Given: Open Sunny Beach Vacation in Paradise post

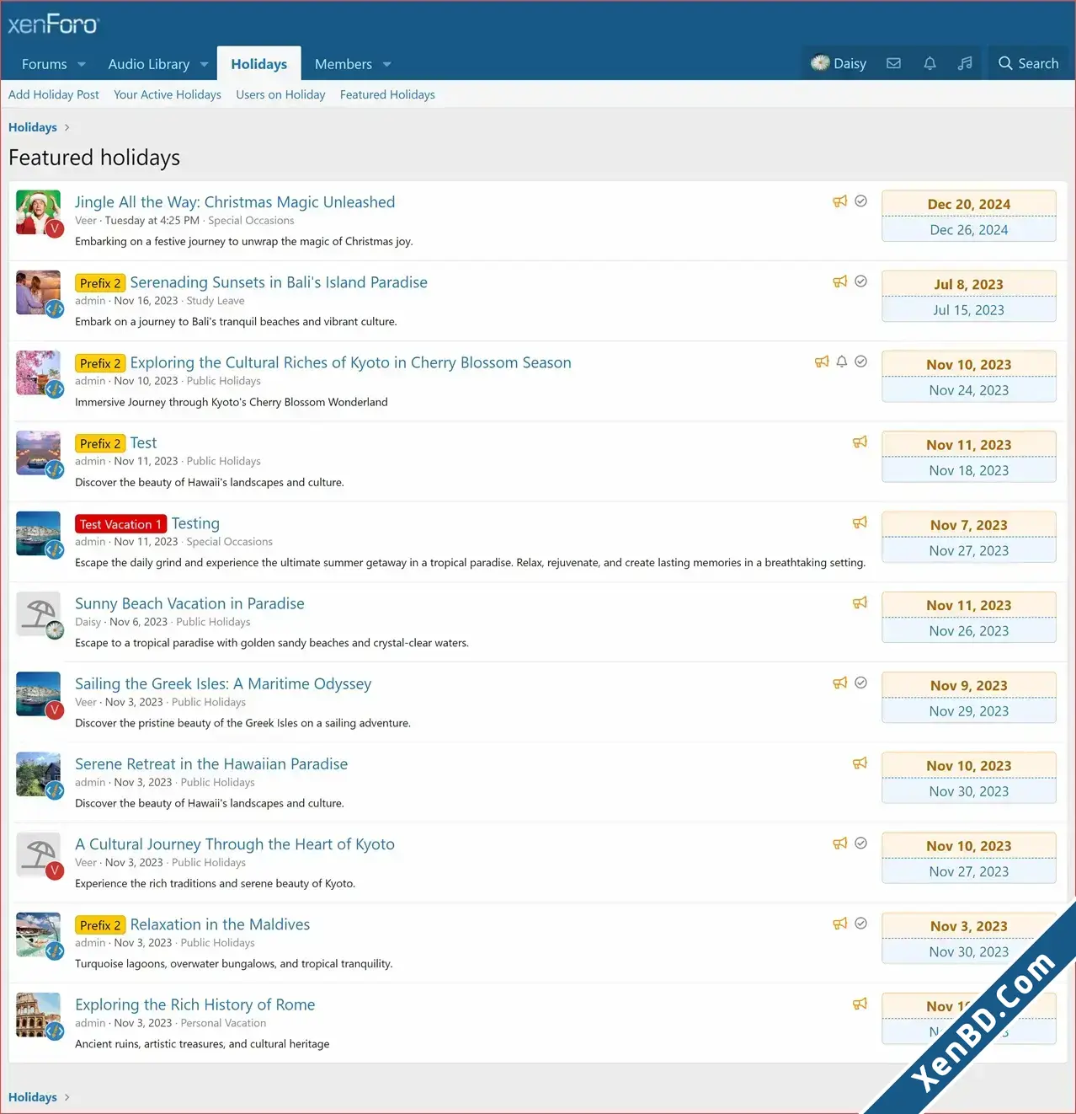Looking at the screenshot, I should pos(189,603).
